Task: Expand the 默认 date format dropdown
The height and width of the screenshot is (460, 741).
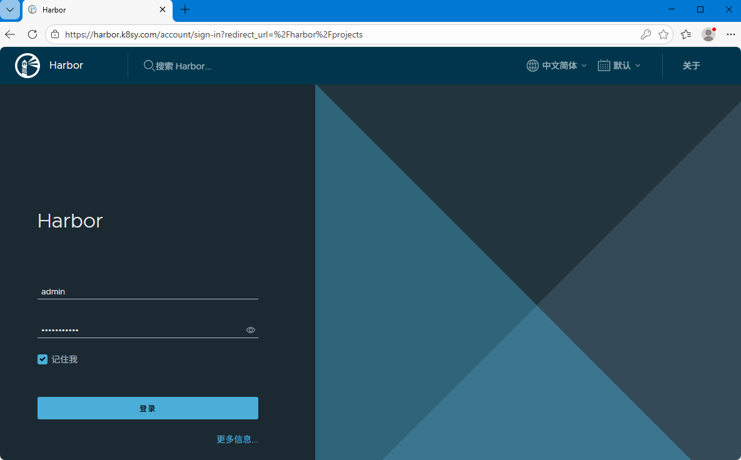Action: point(627,66)
